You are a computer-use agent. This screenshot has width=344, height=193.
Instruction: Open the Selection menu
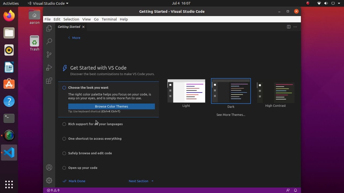point(71,19)
